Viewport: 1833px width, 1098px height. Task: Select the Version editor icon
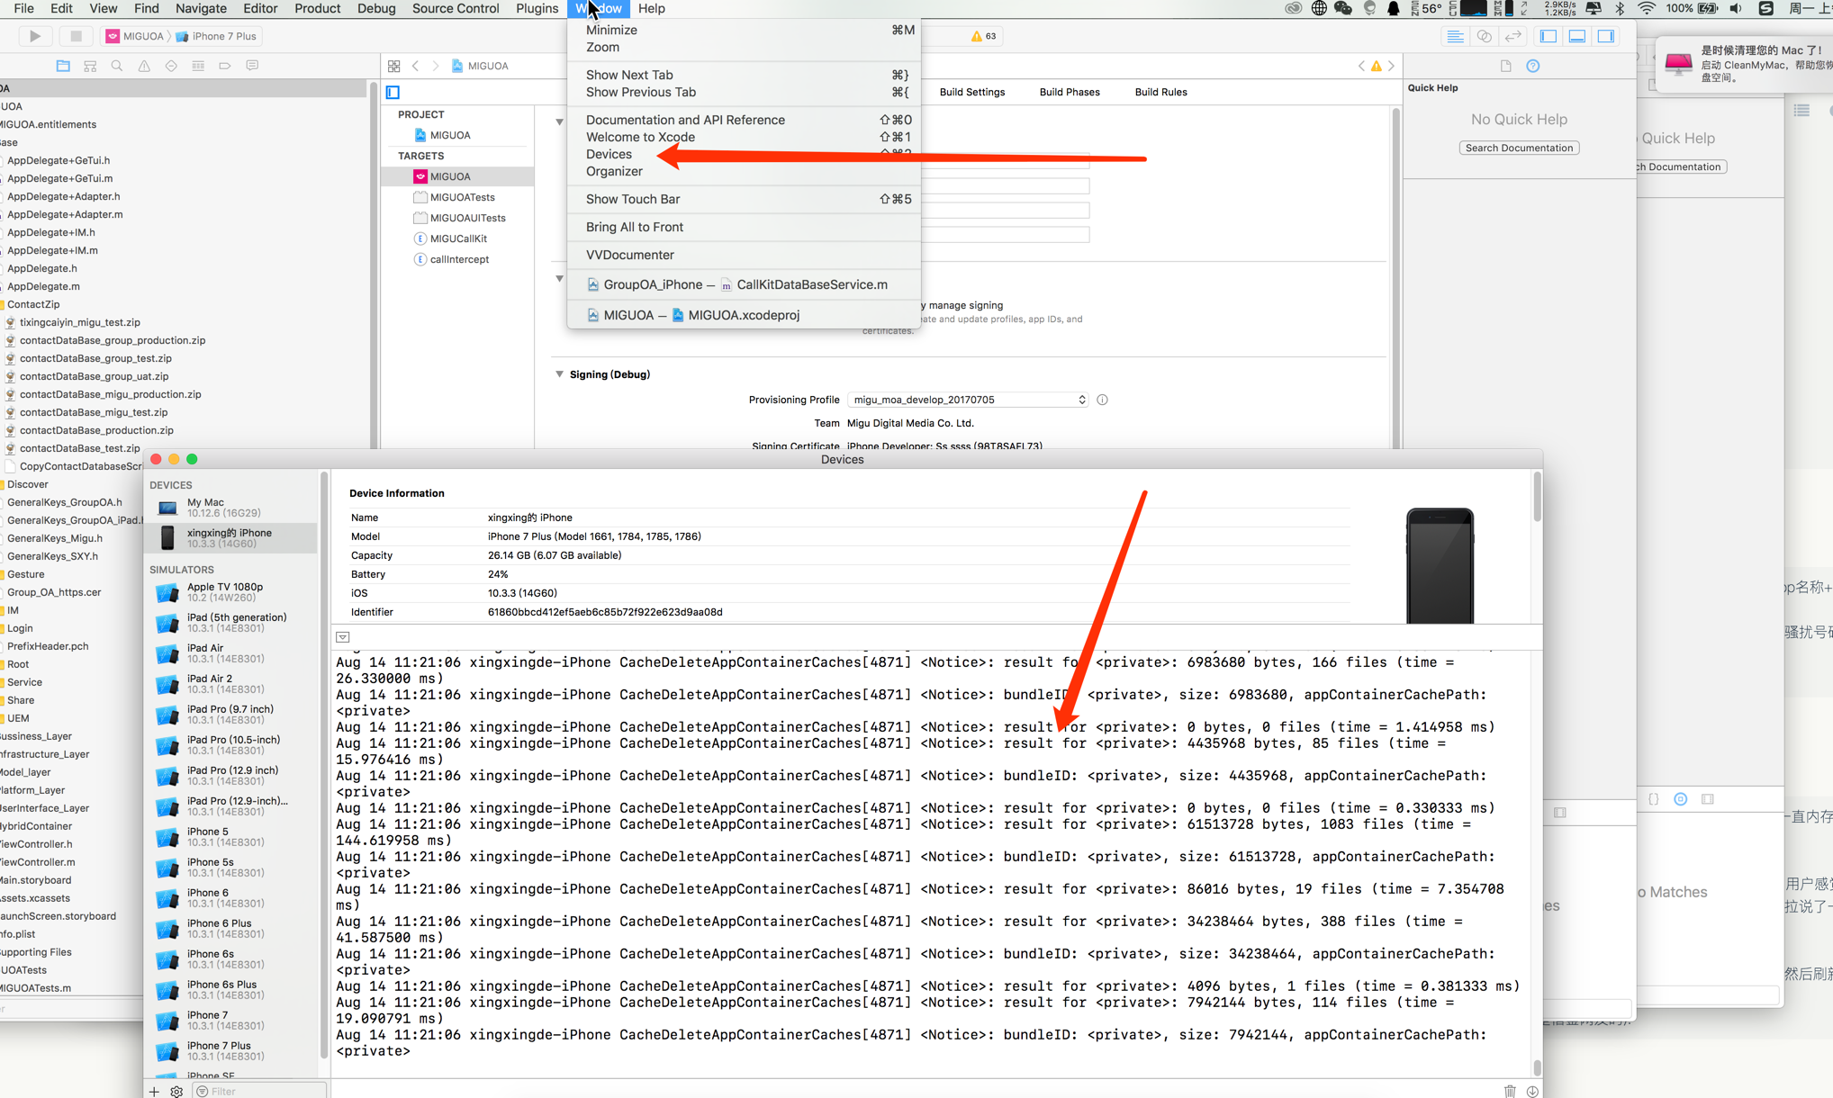coord(1513,36)
